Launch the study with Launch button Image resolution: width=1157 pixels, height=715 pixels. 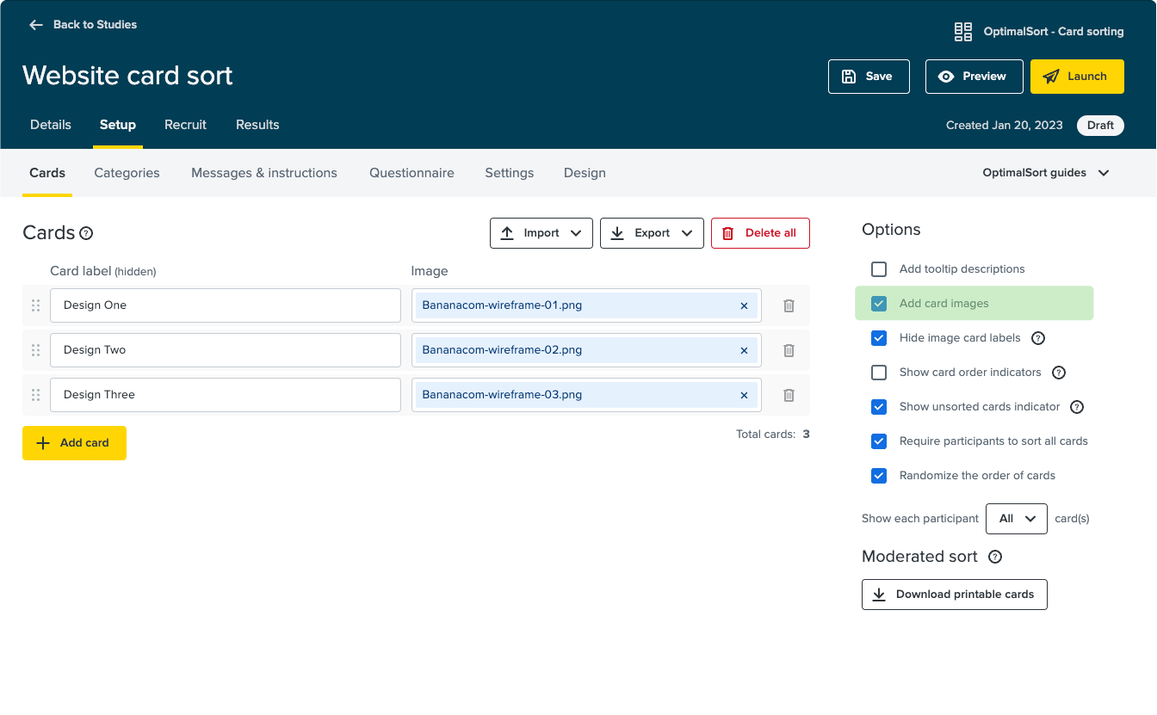pyautogui.click(x=1077, y=77)
